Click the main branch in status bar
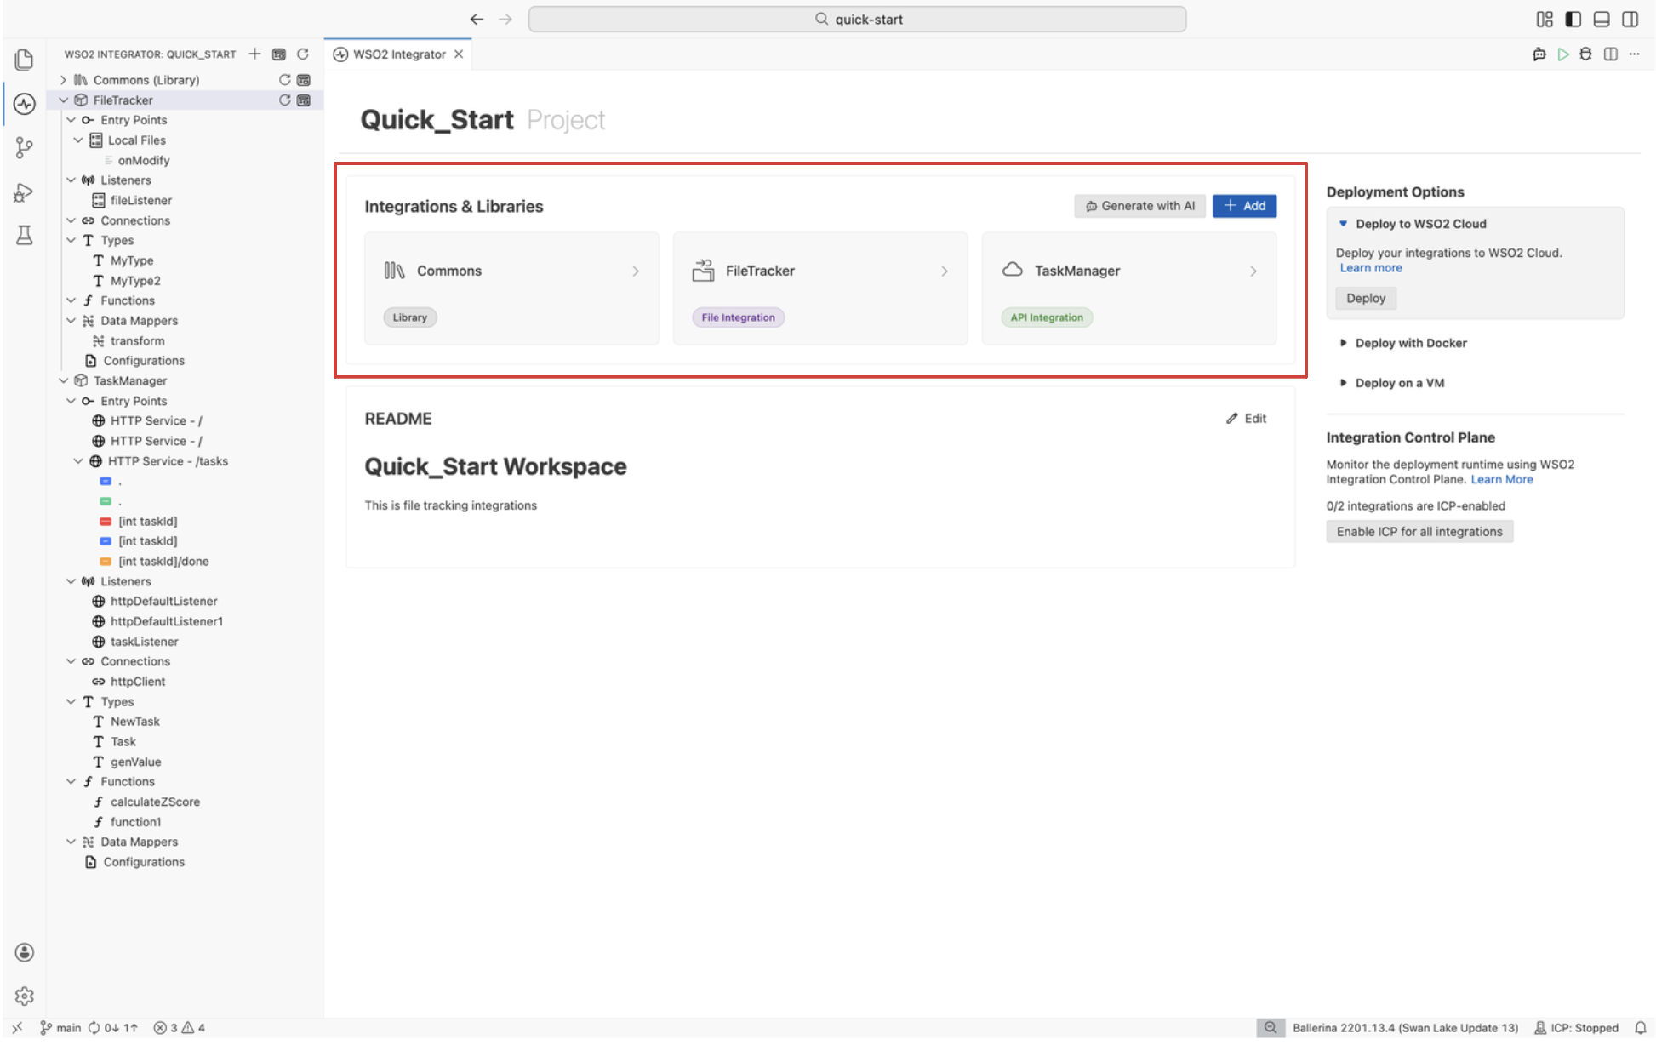The height and width of the screenshot is (1045, 1656). point(60,1028)
